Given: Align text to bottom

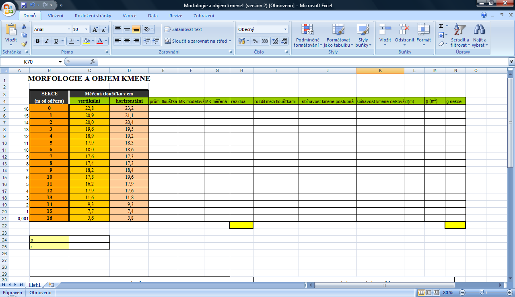Looking at the screenshot, I should [x=136, y=29].
